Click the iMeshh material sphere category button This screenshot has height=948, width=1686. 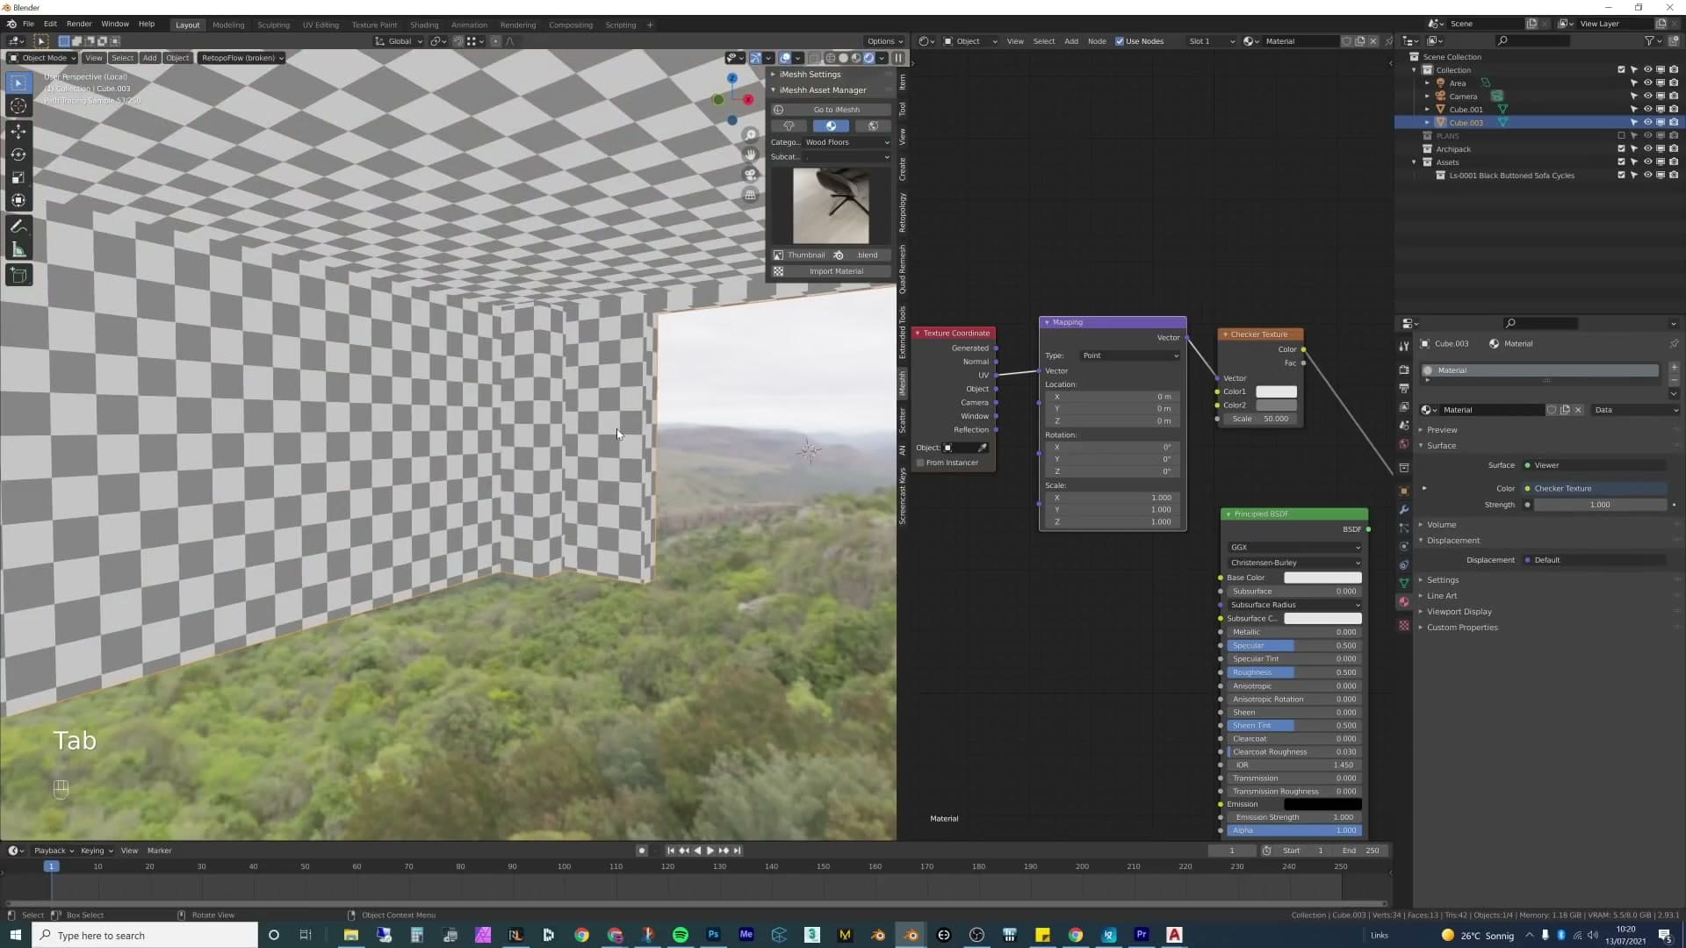tap(831, 126)
